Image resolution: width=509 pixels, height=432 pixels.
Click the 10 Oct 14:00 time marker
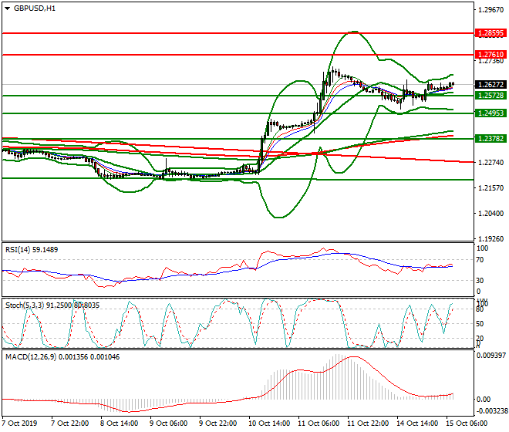tap(268, 424)
